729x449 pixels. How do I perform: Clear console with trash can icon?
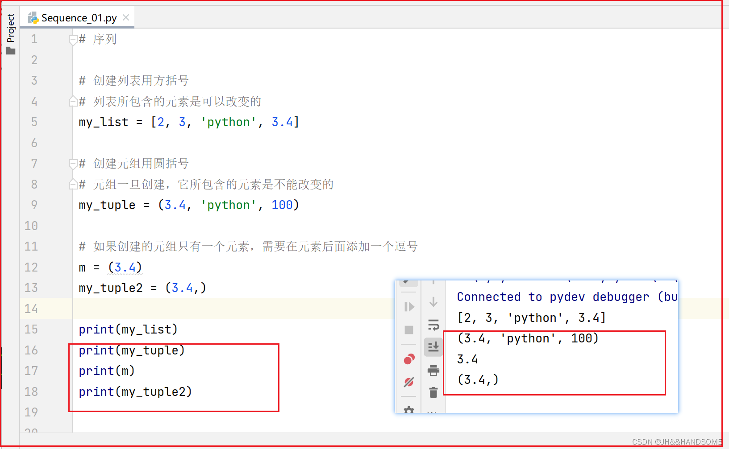(x=433, y=392)
